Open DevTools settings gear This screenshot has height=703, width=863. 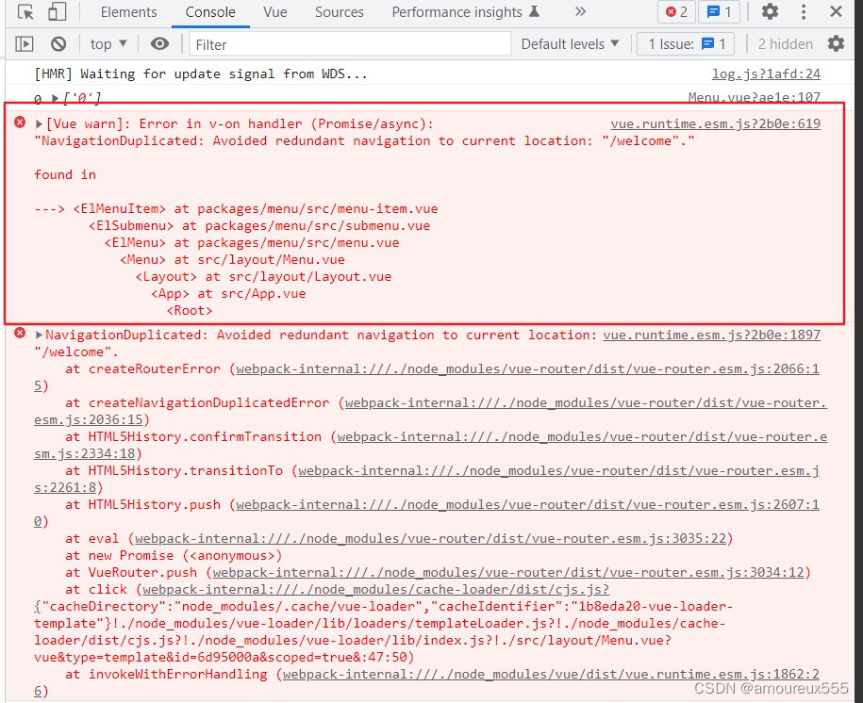point(770,11)
